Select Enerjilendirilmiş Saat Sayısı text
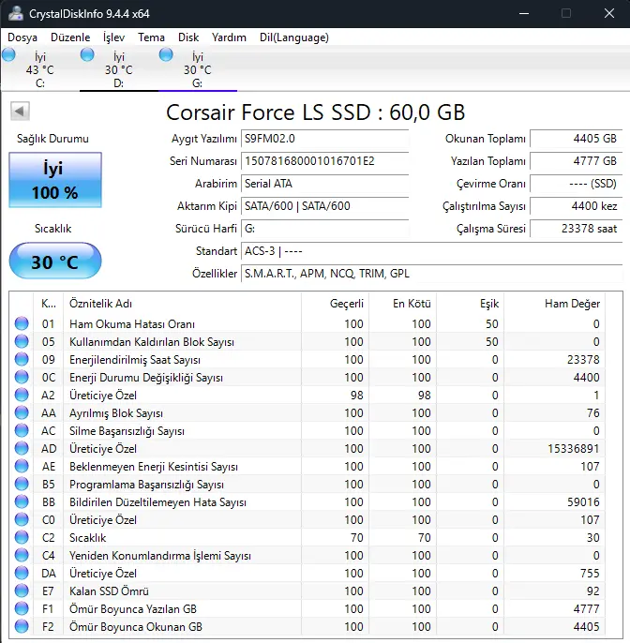 coord(135,360)
